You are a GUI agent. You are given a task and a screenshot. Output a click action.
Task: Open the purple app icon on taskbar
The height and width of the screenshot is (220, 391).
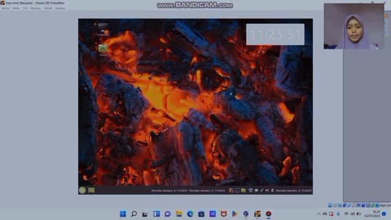[213, 214]
